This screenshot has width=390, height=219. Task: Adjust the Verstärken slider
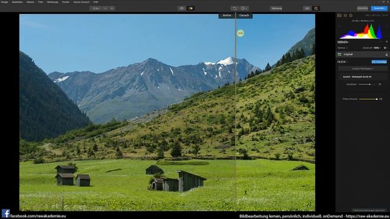pos(368,85)
